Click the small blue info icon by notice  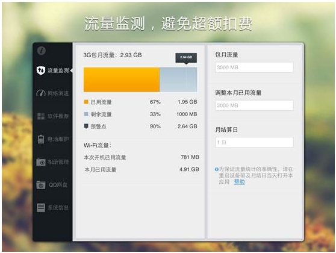click(216, 169)
